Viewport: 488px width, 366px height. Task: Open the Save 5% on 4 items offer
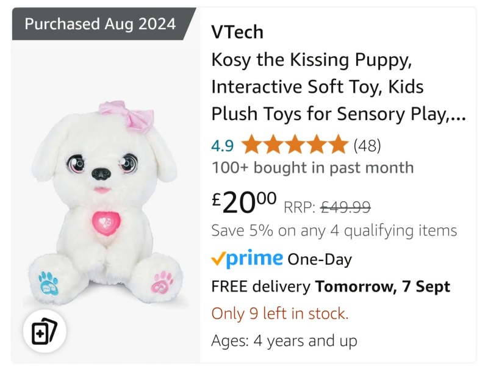(x=334, y=231)
